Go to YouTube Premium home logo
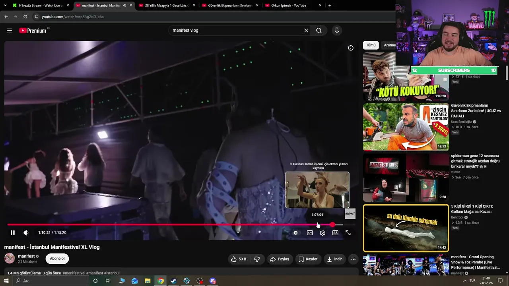 pos(33,31)
